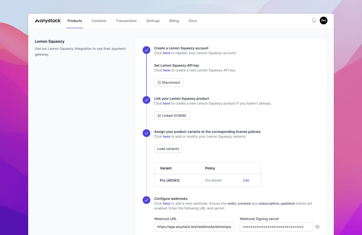
Task: Edit the Pro (48393) variant policy
Action: pyautogui.click(x=246, y=181)
